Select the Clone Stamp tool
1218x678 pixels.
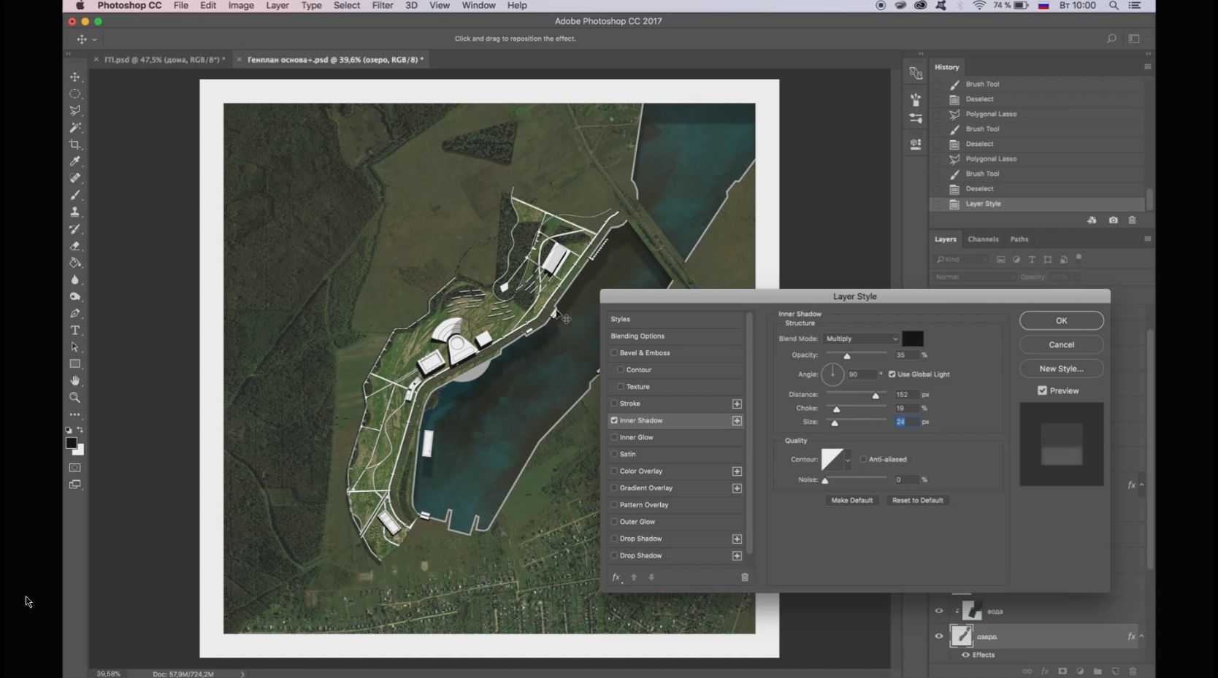75,212
